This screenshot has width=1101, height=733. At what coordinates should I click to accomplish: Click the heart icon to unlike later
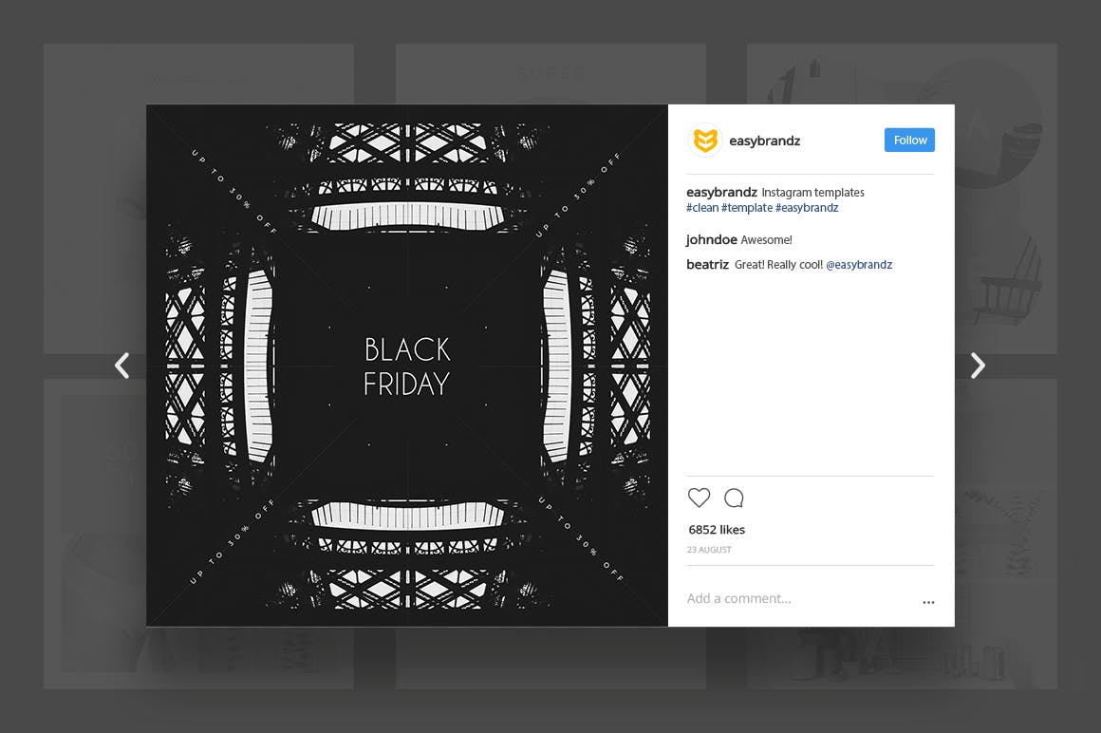point(699,498)
